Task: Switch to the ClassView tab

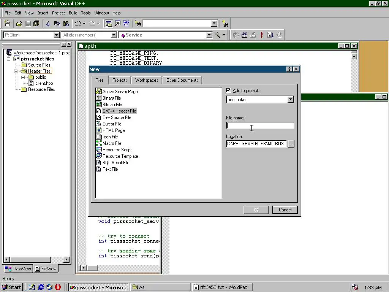Action: tap(18, 269)
